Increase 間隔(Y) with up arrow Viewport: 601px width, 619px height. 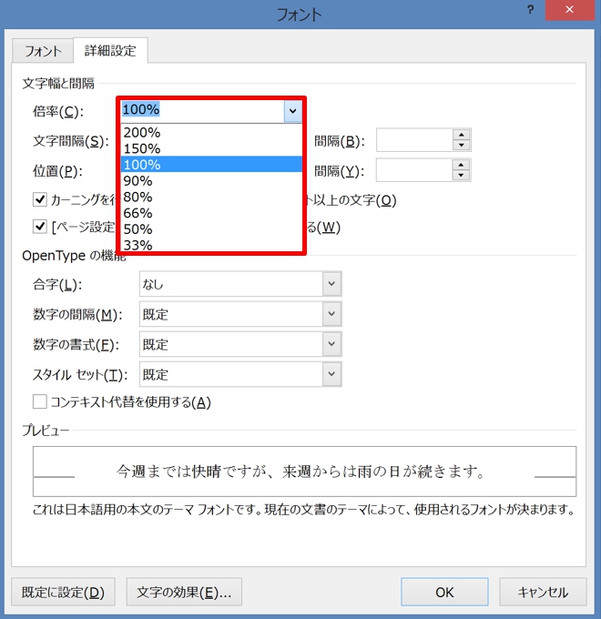pos(461,165)
